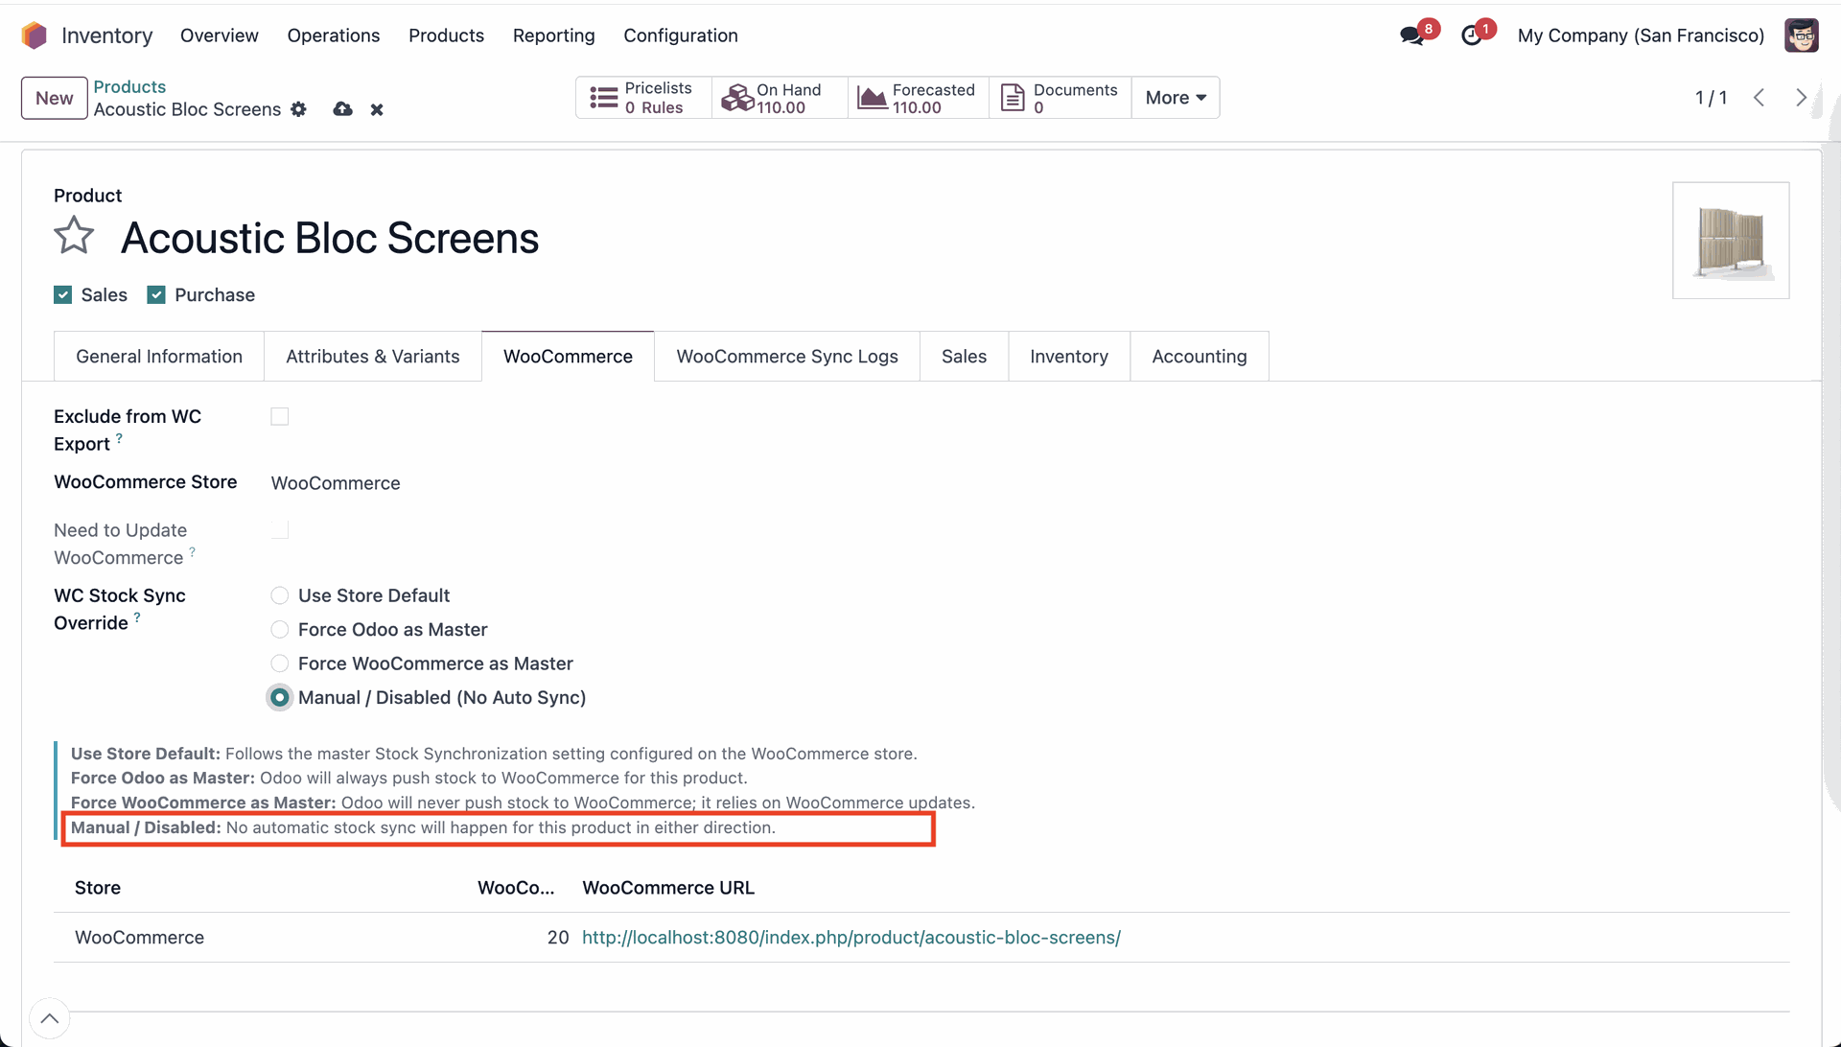
Task: Toggle Need to Update WooCommerce checkbox
Action: tap(280, 530)
